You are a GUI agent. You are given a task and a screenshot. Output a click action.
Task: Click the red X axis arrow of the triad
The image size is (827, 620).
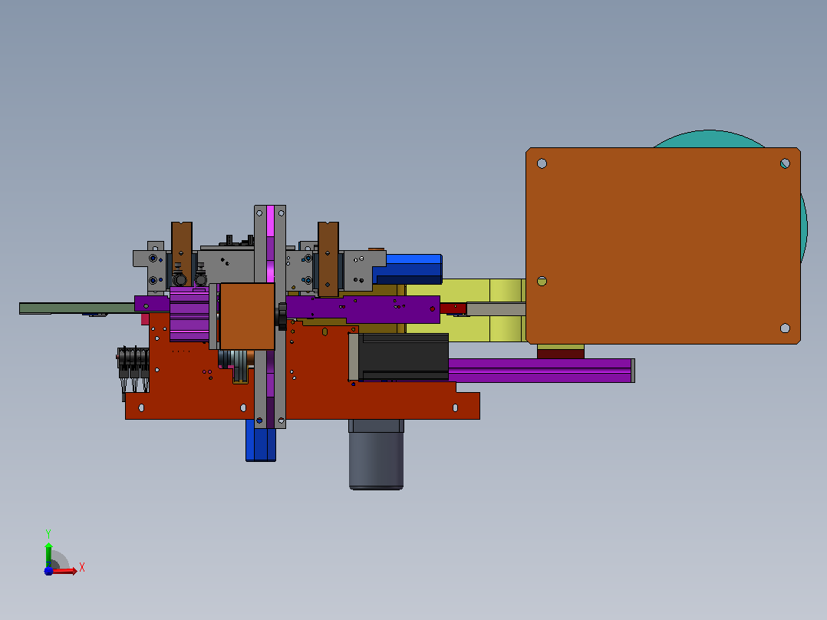click(65, 571)
